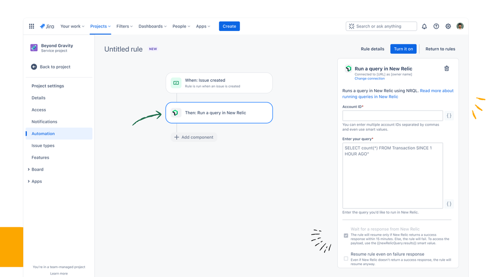Select Then: Run a query in New Relic card
Screen dimensions: 492x277
point(219,113)
